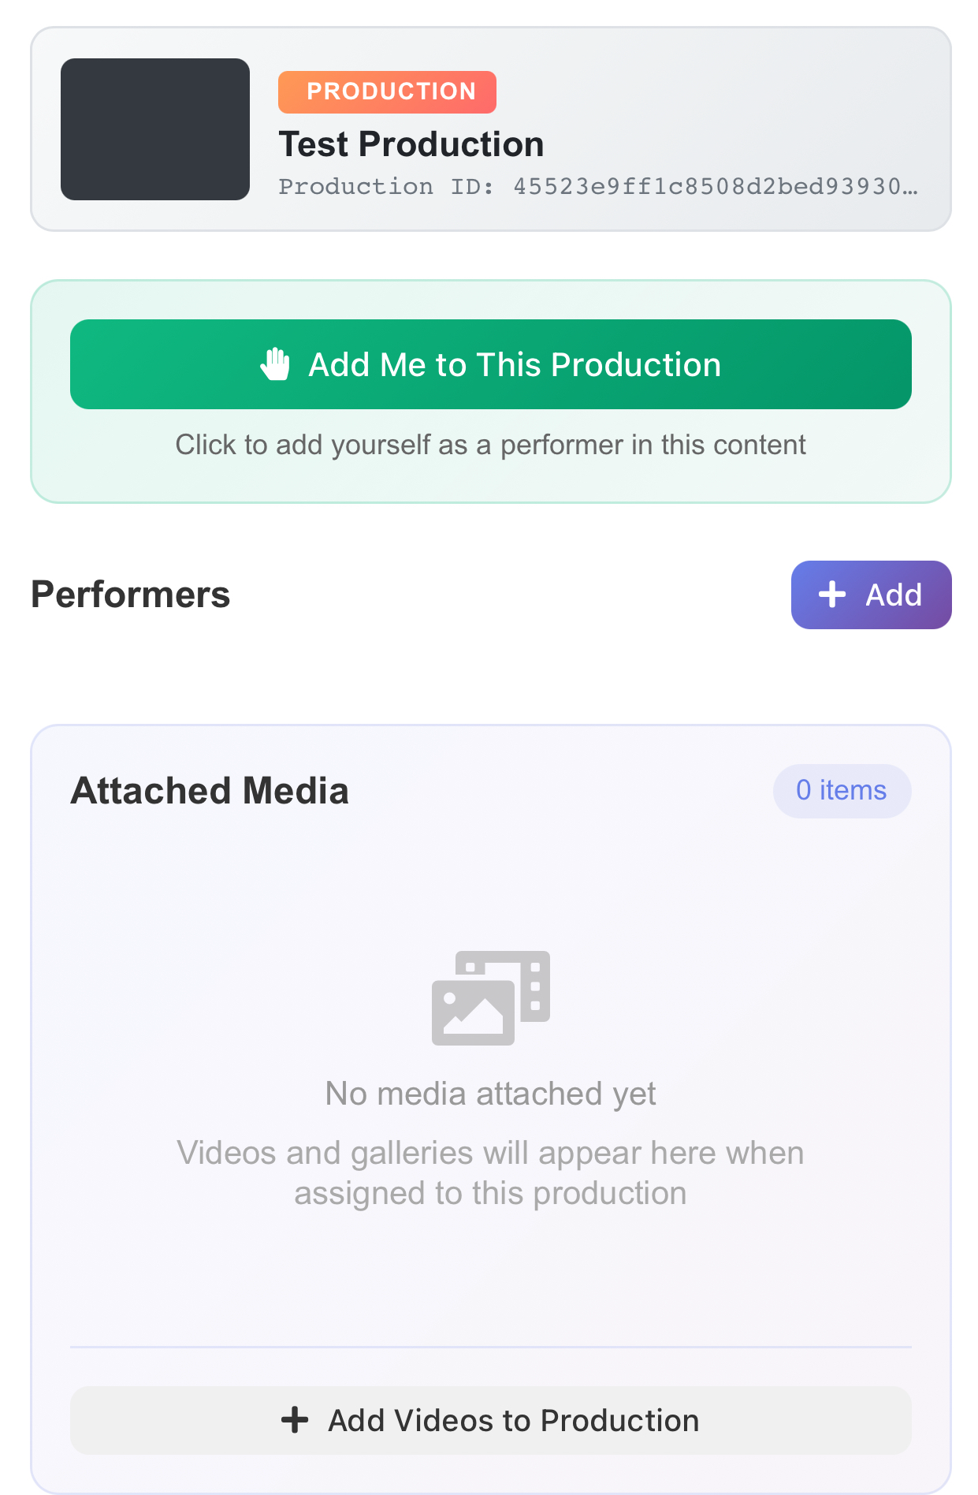Add a performer with the purple Add button

[871, 595]
